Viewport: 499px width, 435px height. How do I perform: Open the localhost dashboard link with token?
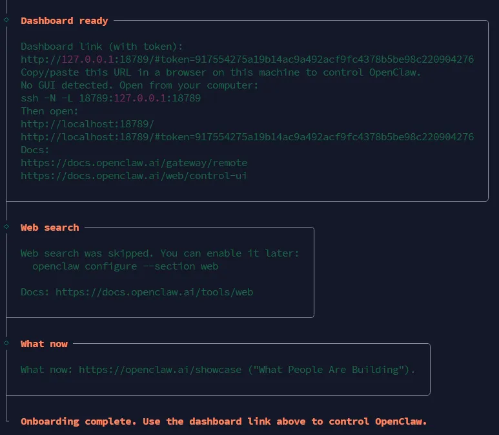pos(247,137)
